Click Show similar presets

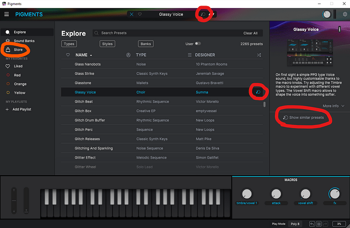click(303, 118)
